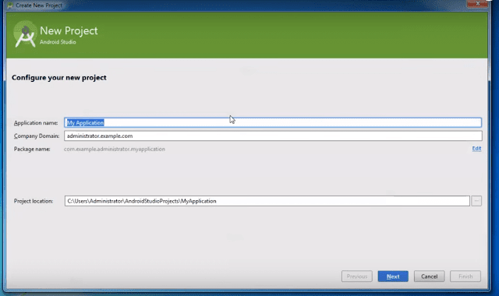
Task: Click package name text com.example.administrator.myapplication
Action: coord(115,149)
